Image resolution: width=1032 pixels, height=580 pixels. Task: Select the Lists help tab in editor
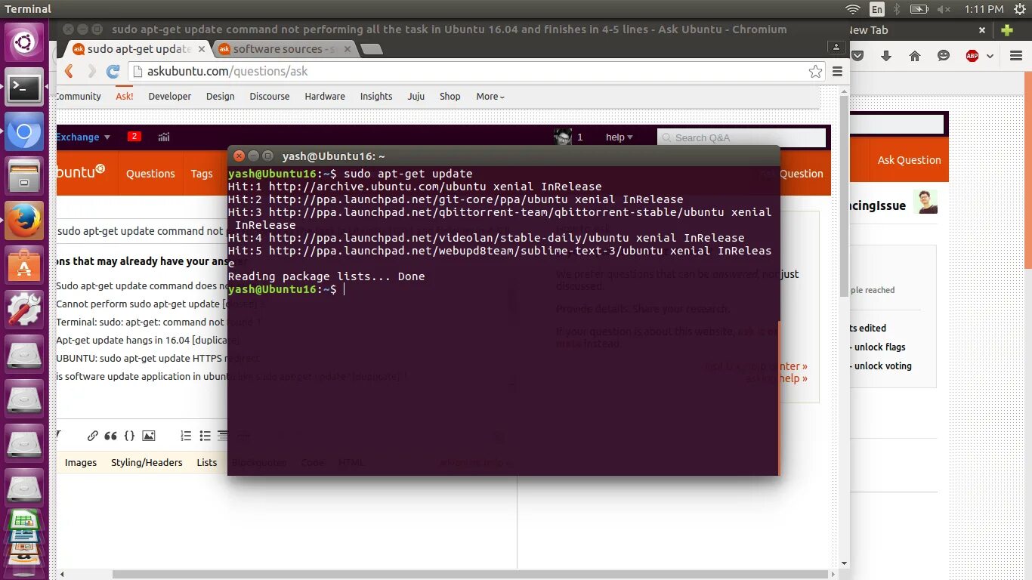click(207, 463)
